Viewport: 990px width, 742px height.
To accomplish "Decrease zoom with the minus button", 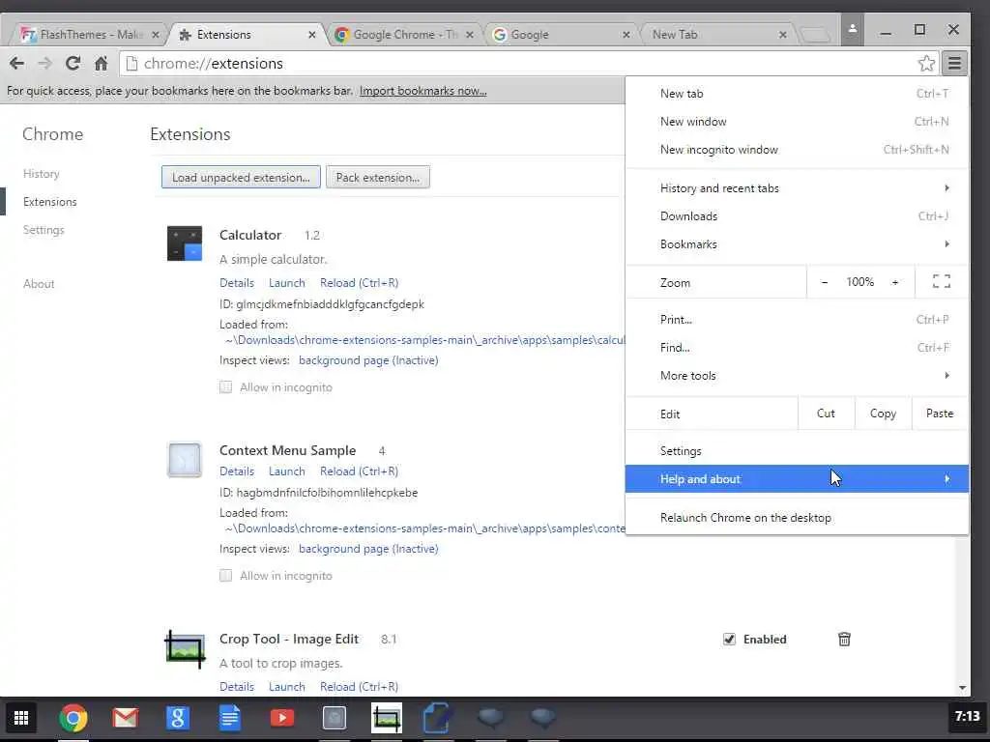I will tap(825, 282).
